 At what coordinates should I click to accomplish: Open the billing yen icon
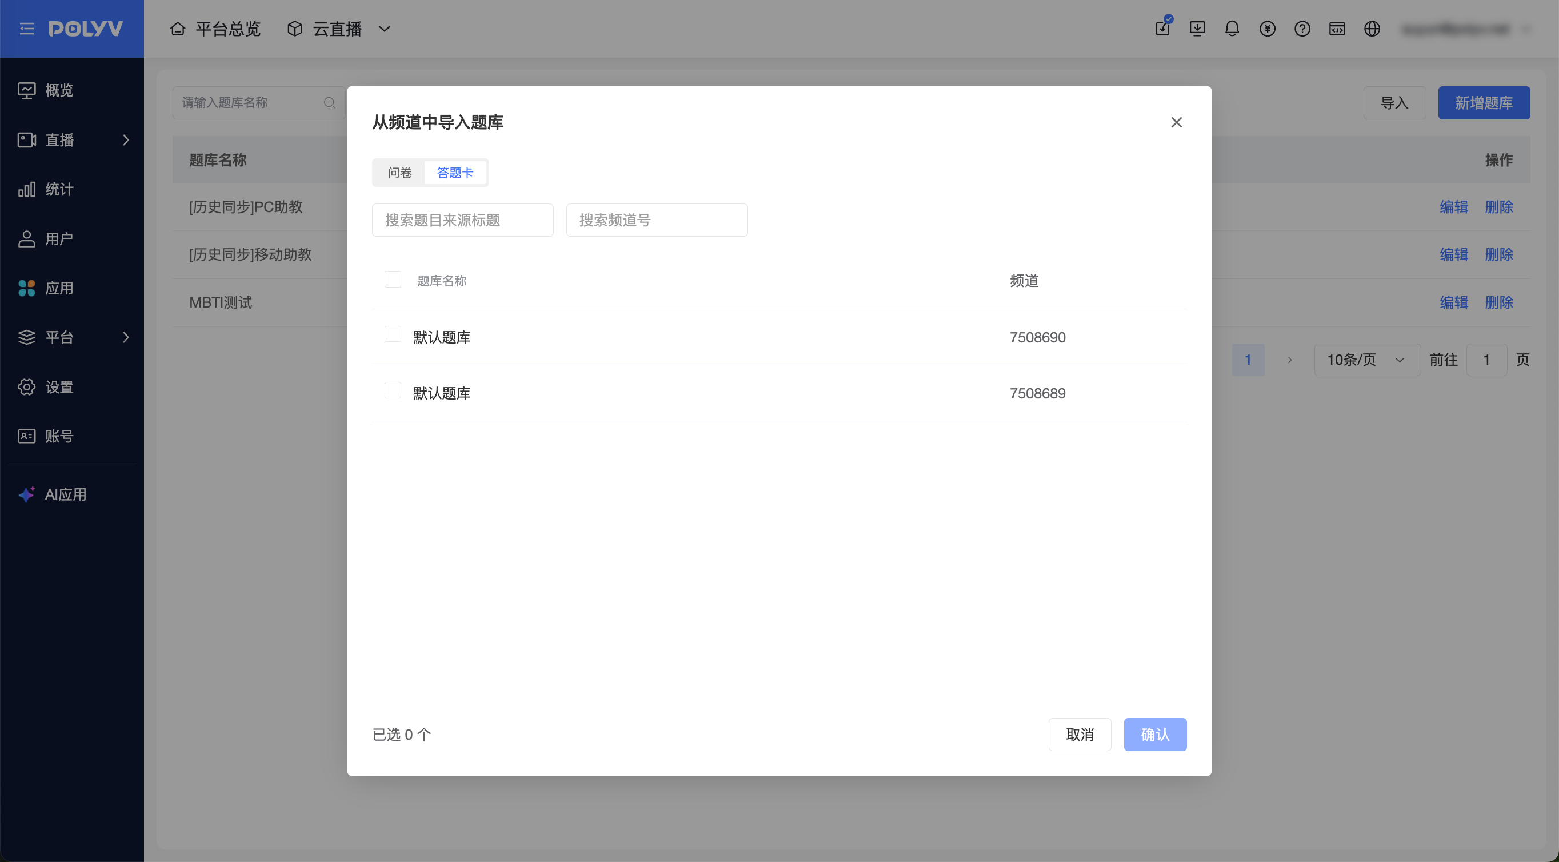coord(1268,29)
